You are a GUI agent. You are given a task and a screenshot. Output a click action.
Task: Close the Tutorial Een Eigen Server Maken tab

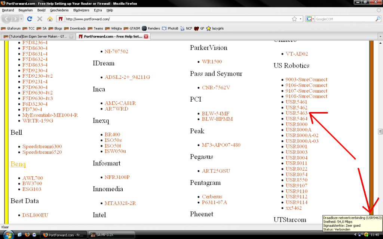point(71,36)
